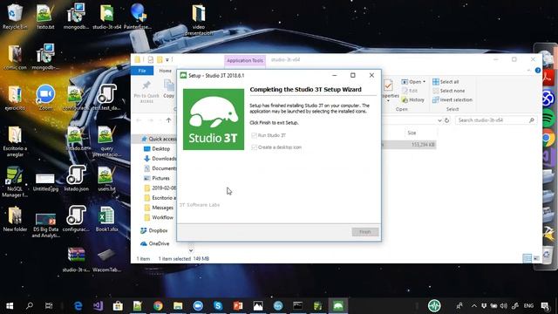The height and width of the screenshot is (314, 558).
Task: Select Downloads in navigation pane
Action: 160,159
